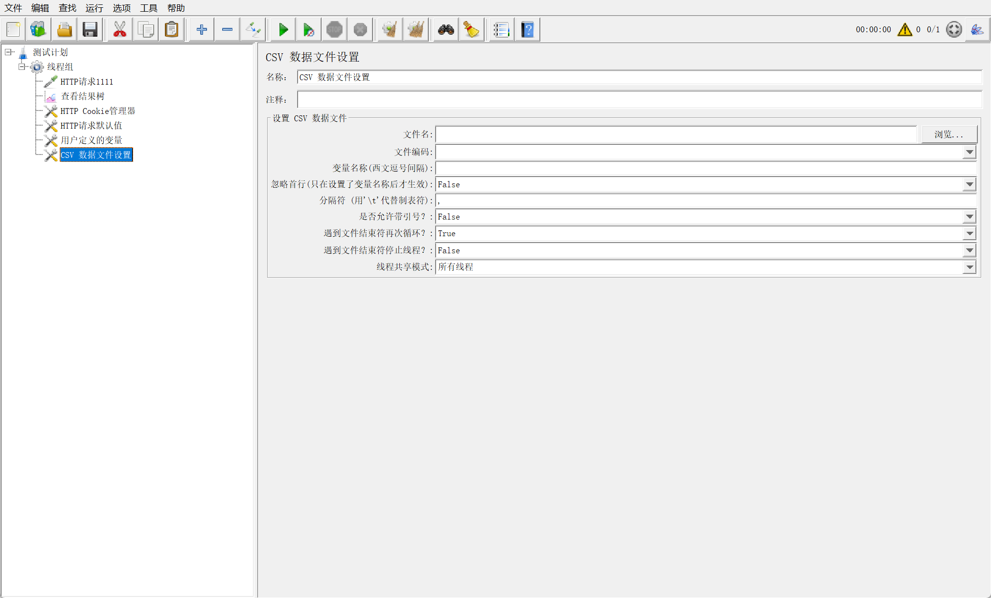Open the 帮助 menu
Viewport: 991px width, 598px height.
(x=176, y=8)
